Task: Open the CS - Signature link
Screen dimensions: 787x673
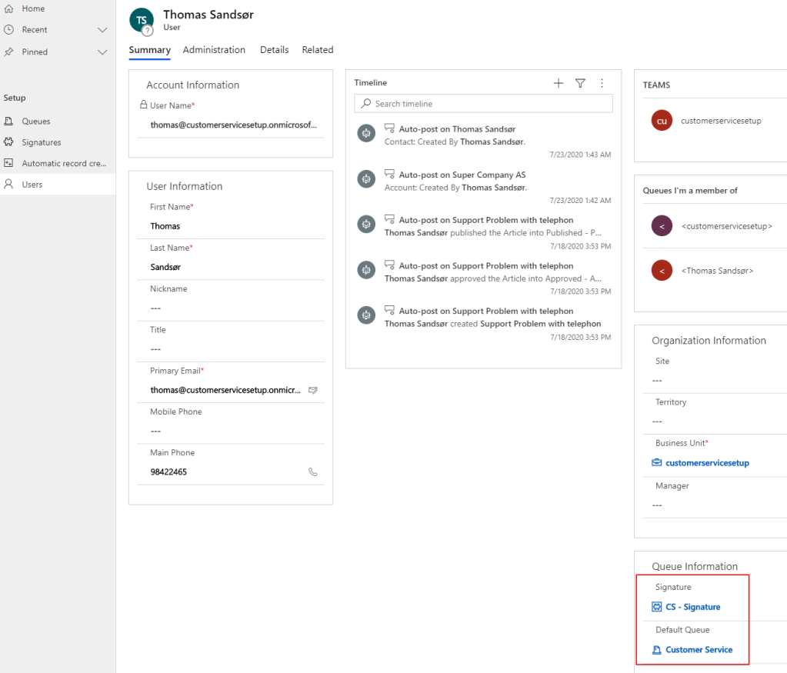Action: point(692,607)
